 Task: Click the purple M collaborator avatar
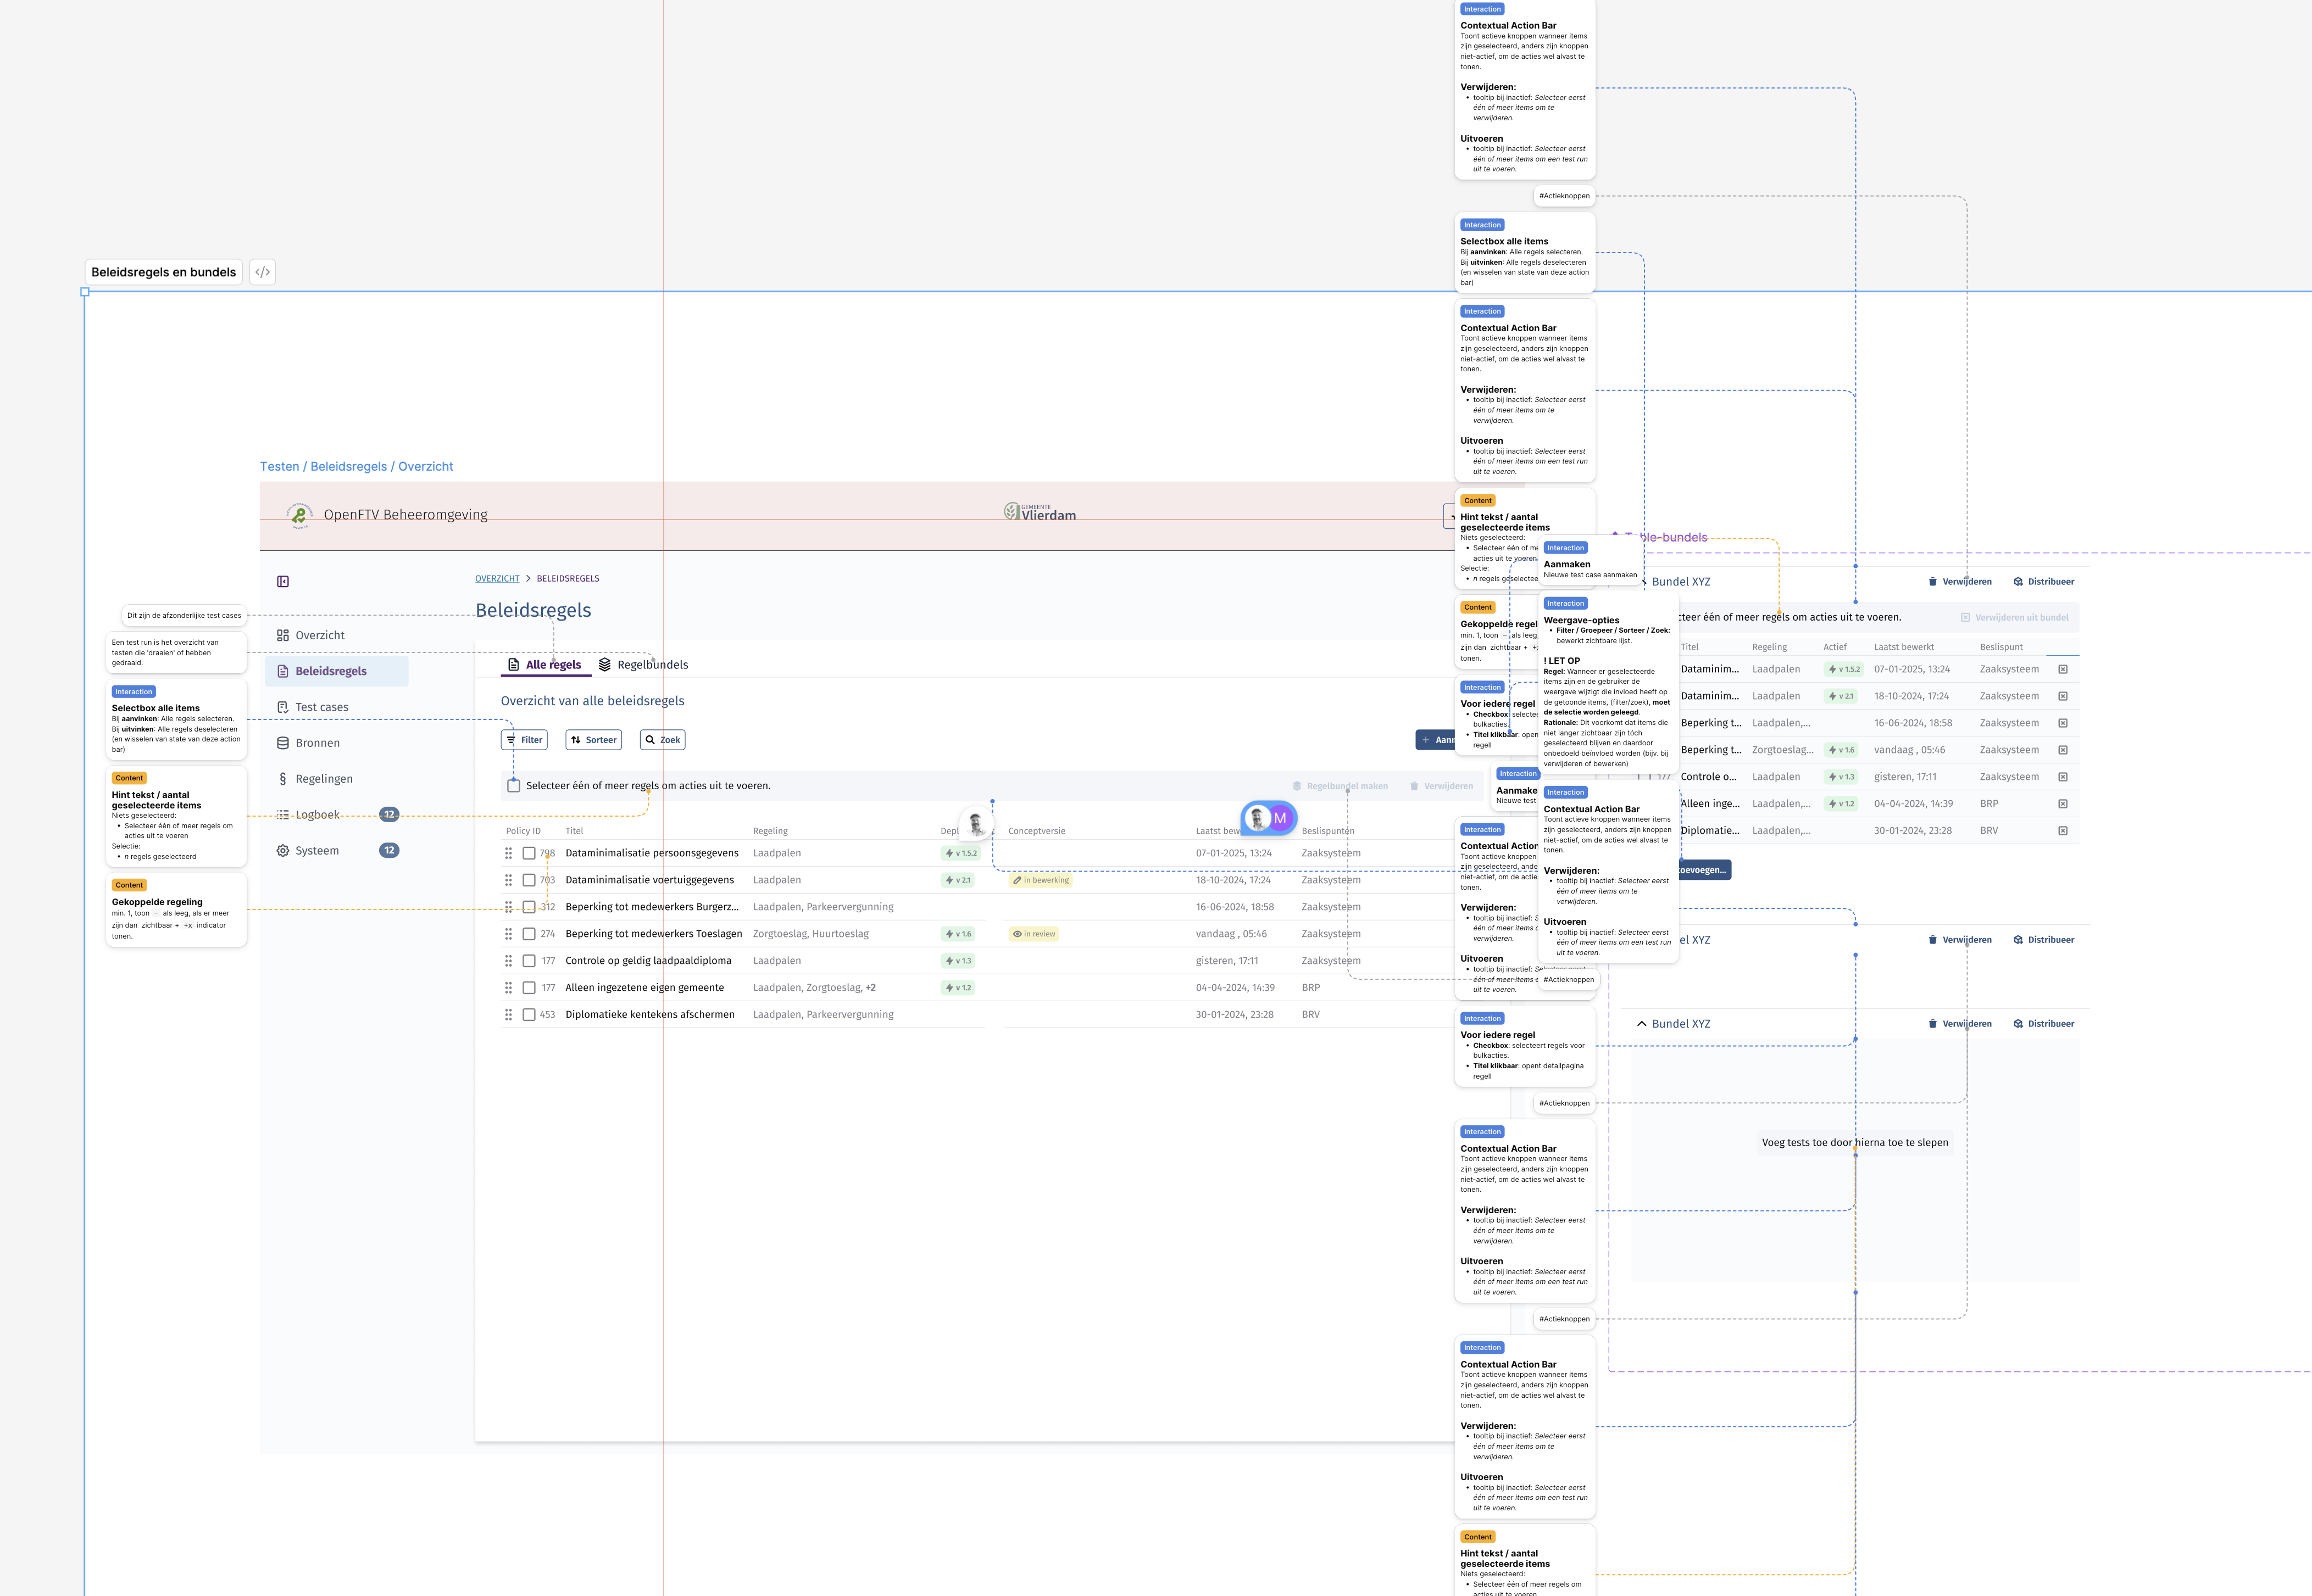(x=1280, y=818)
